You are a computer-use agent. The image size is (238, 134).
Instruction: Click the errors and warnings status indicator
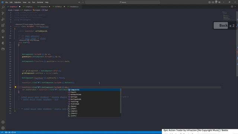coord(10,133)
